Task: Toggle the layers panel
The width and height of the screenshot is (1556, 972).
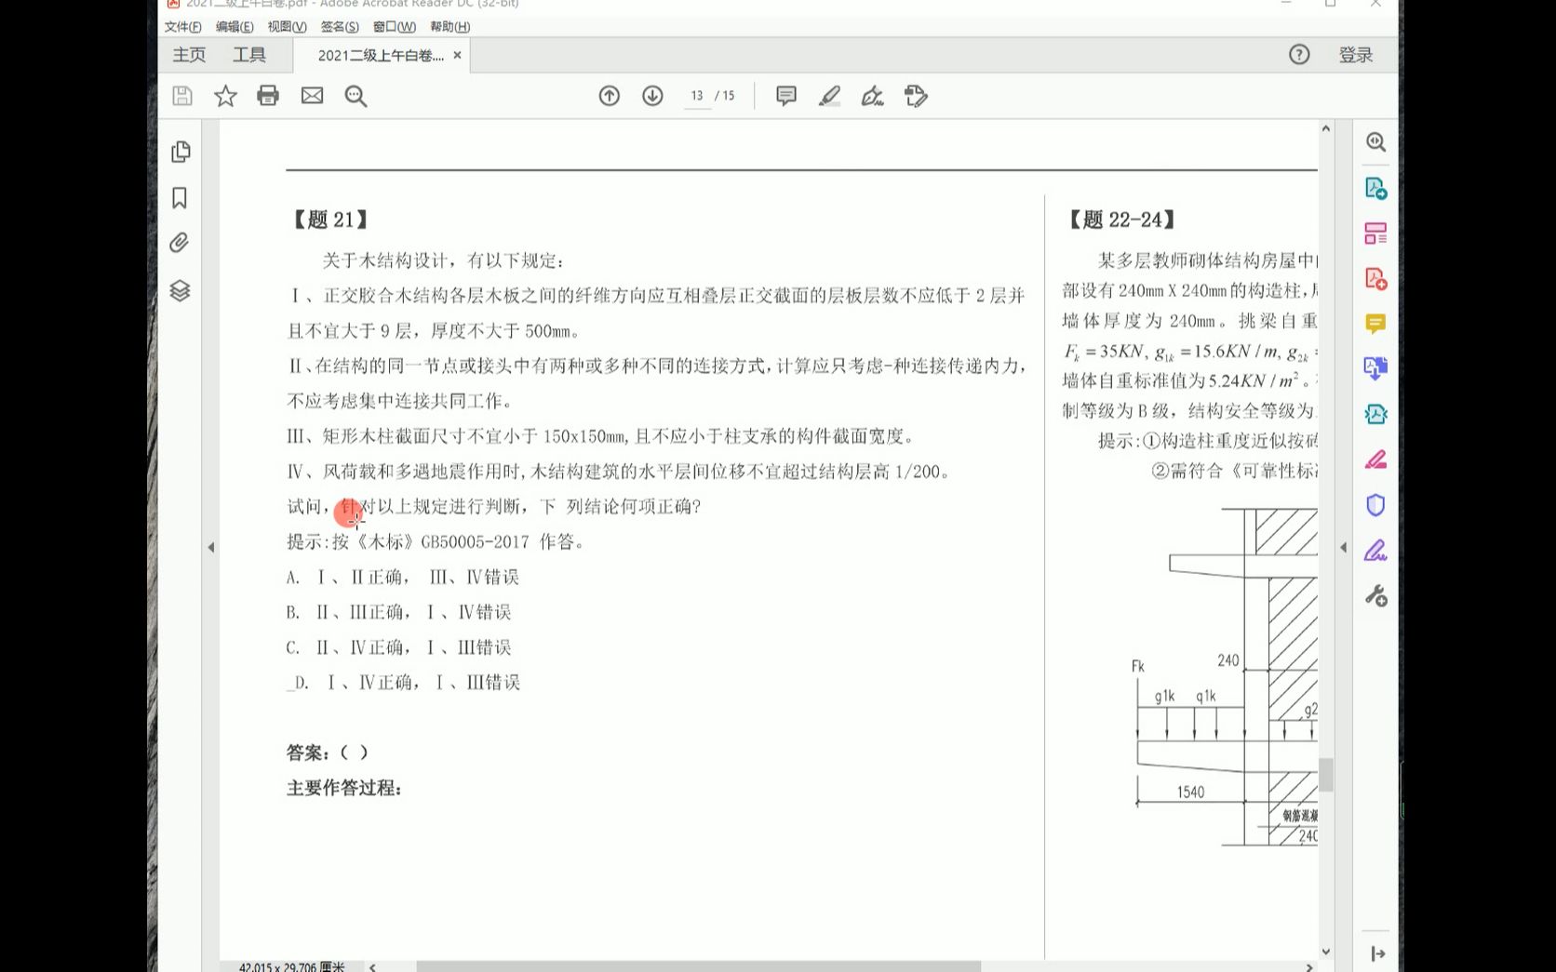Action: pyautogui.click(x=181, y=289)
